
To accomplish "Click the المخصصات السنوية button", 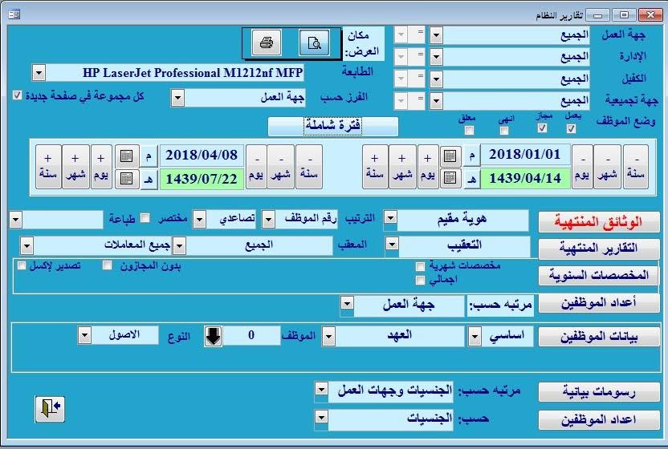I will pyautogui.click(x=599, y=275).
